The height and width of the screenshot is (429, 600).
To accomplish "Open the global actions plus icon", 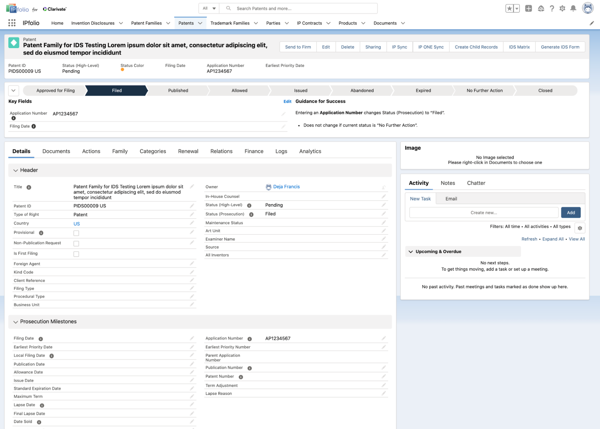I will coord(529,8).
